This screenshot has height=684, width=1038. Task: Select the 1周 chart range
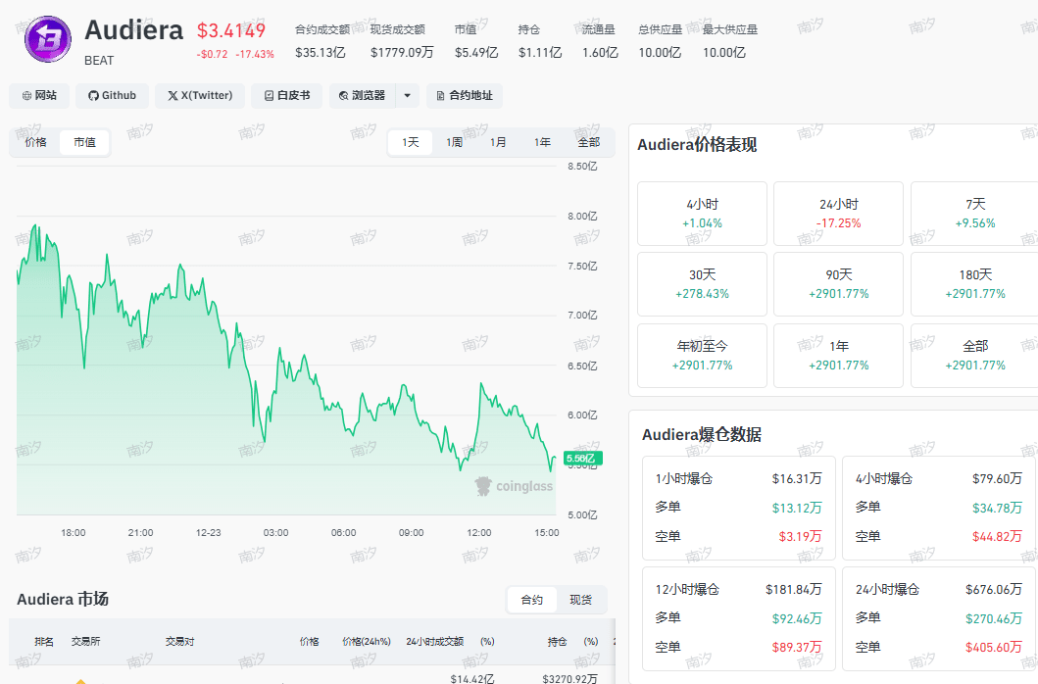(x=454, y=142)
